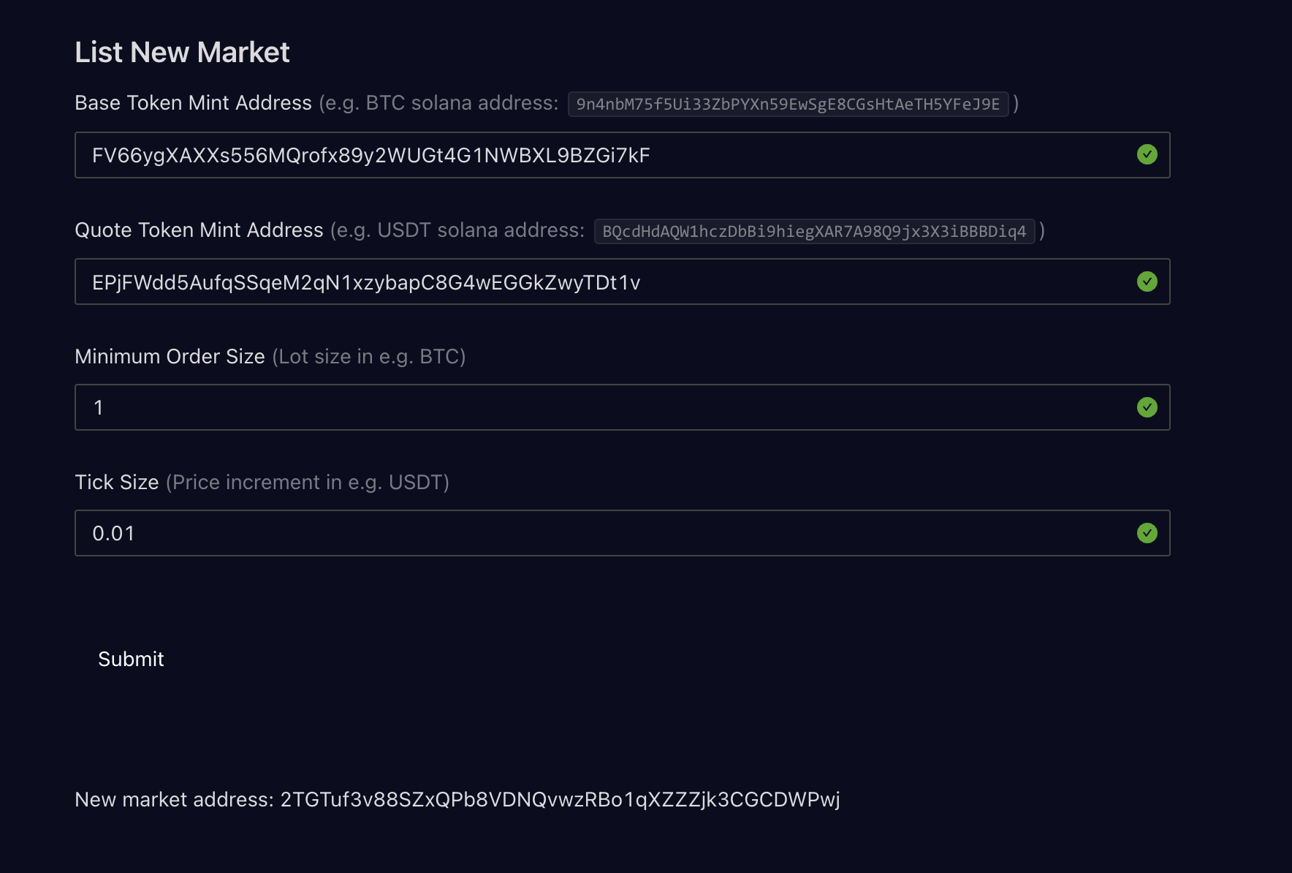Image resolution: width=1292 pixels, height=873 pixels.
Task: Click the Lot size in e.g. BTC hint
Action: click(369, 357)
